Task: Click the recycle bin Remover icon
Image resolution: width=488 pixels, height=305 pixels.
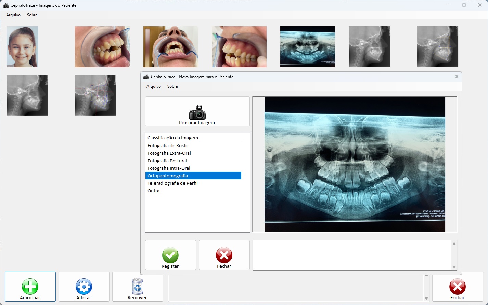Action: 137,287
